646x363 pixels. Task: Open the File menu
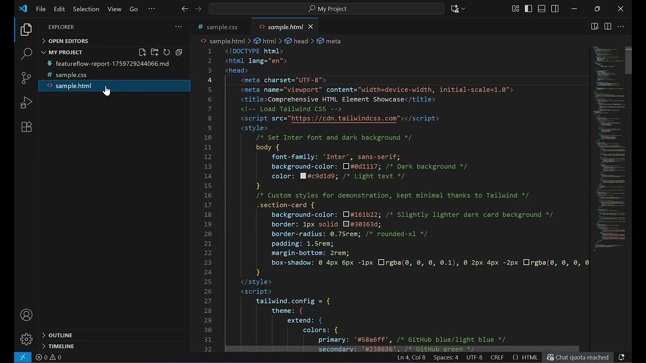point(41,9)
